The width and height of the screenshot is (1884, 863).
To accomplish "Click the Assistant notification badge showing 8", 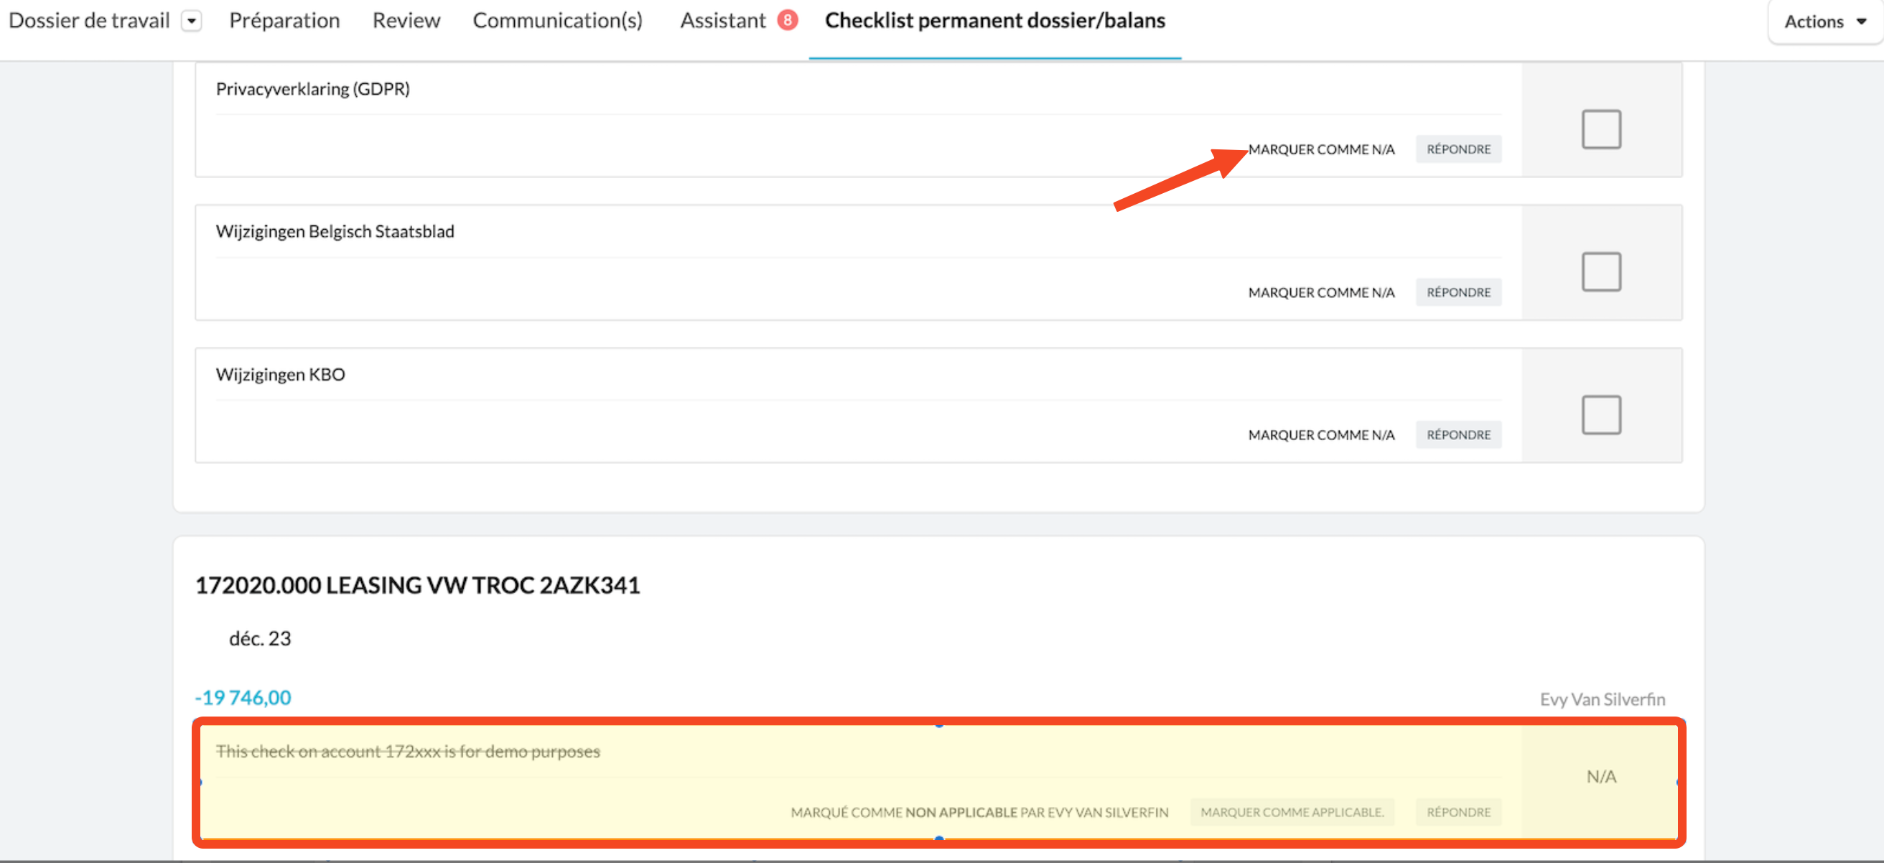I will [787, 21].
